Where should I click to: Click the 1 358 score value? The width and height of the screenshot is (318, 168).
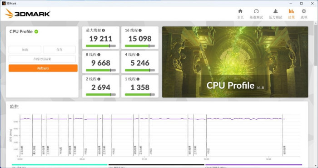tap(140, 87)
